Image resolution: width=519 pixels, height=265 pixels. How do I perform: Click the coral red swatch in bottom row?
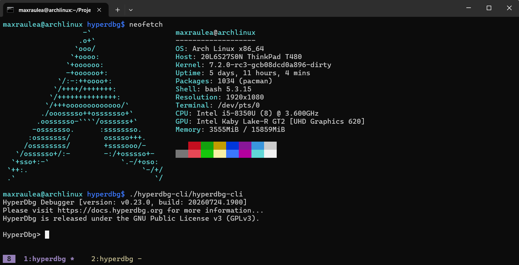195,154
